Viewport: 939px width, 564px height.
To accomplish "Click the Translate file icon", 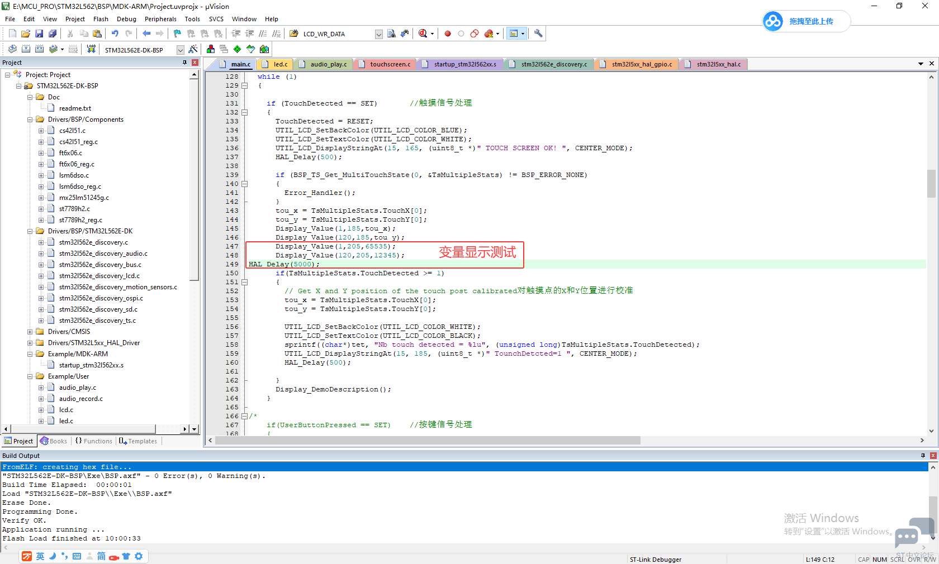I will click(x=12, y=49).
